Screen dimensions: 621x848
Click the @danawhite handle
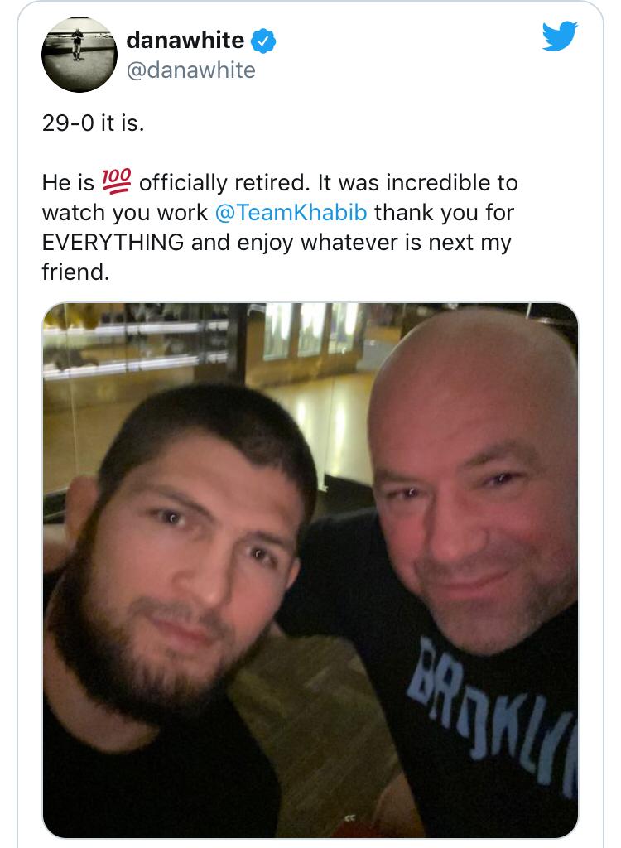point(190,70)
